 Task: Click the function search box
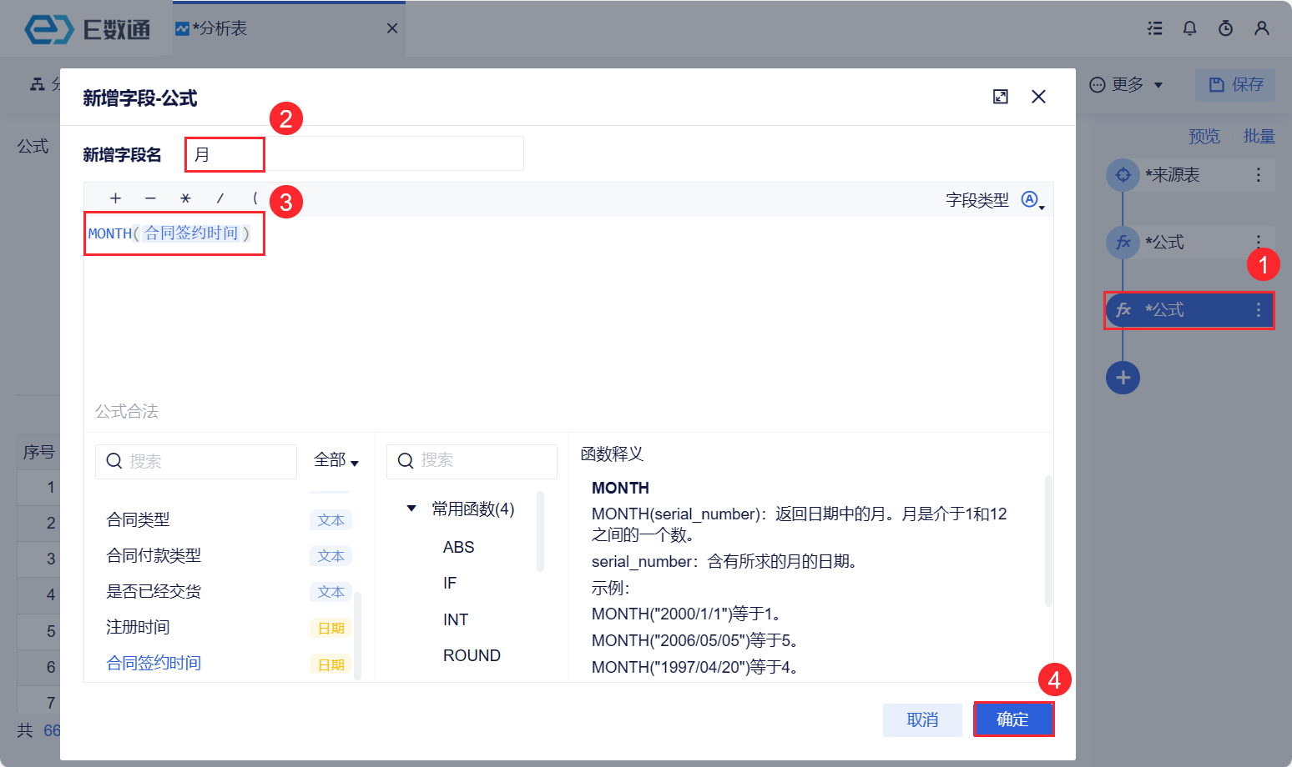click(x=472, y=461)
